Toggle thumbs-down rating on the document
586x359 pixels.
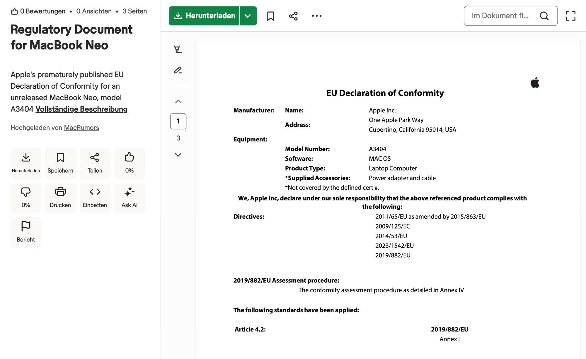[x=26, y=197]
